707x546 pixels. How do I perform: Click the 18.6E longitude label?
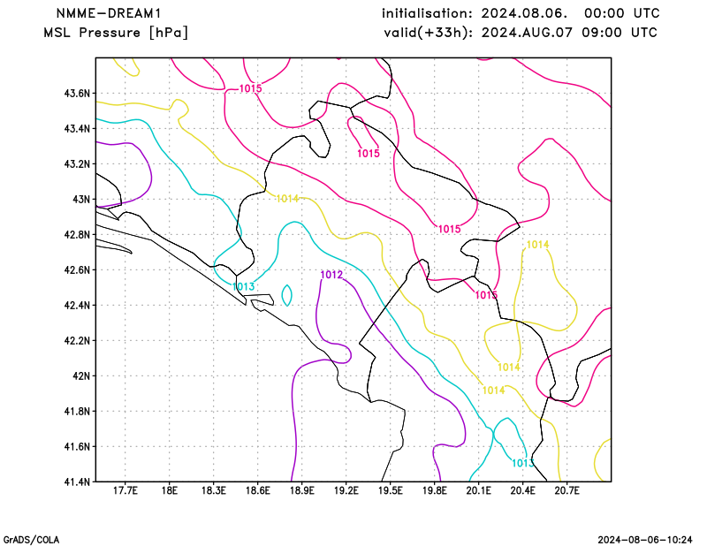coord(258,490)
